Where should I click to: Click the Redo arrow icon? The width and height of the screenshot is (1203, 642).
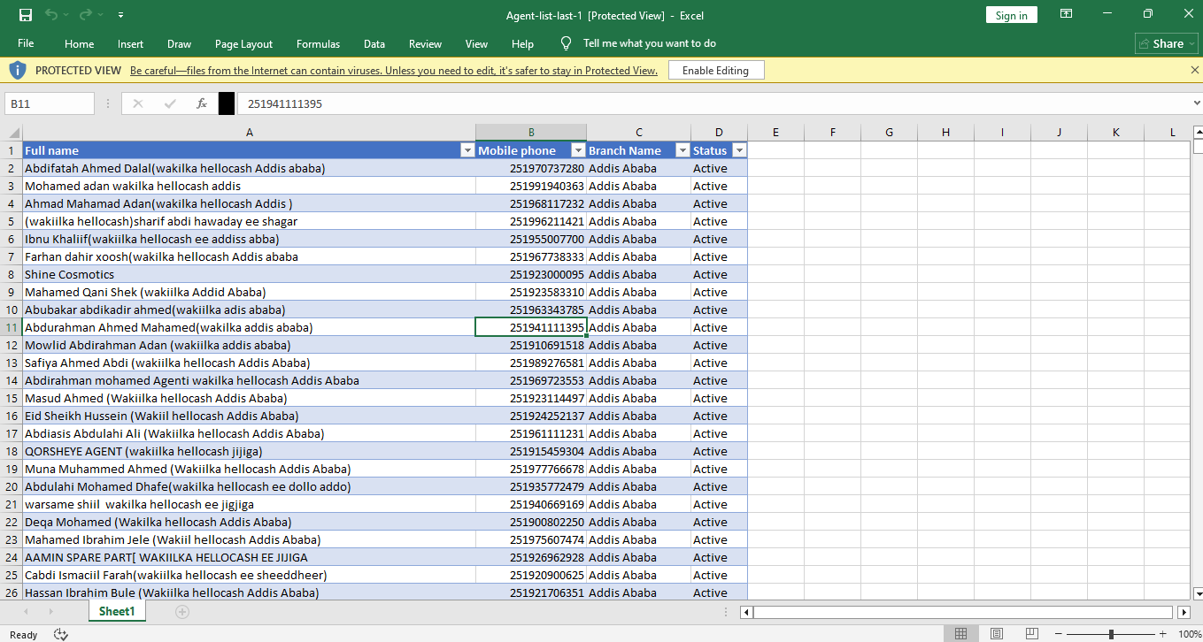click(x=86, y=15)
